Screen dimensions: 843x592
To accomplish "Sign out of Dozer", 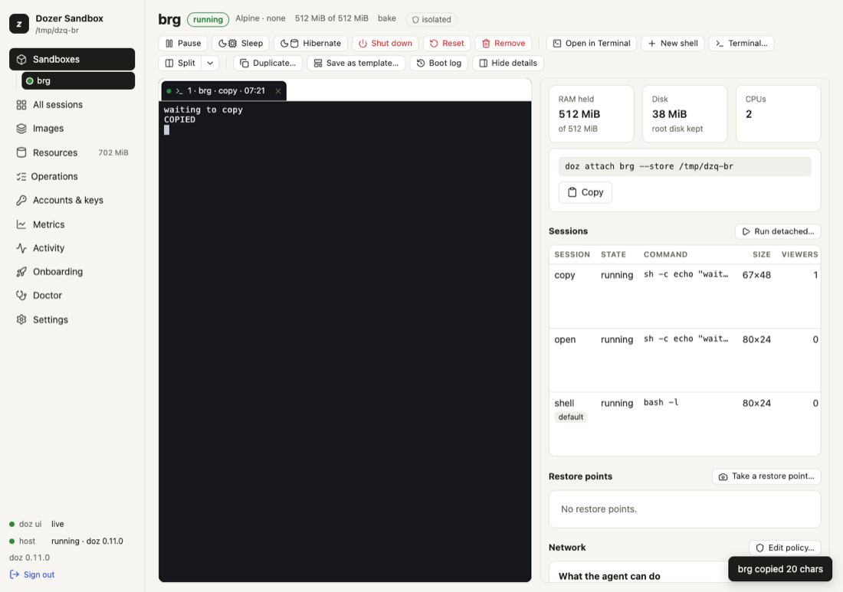I will pyautogui.click(x=32, y=574).
